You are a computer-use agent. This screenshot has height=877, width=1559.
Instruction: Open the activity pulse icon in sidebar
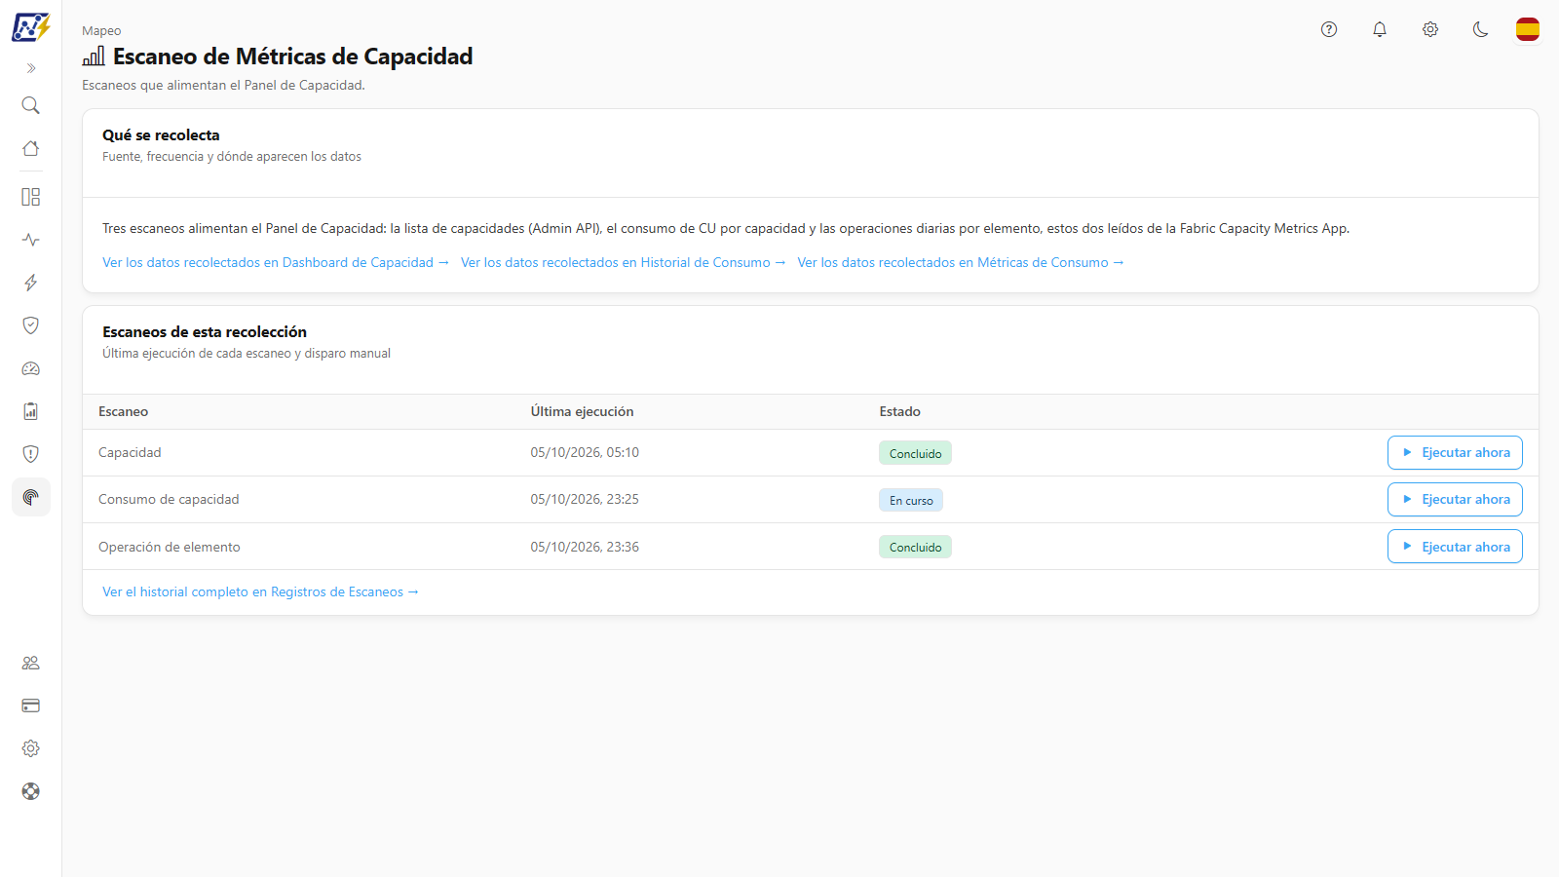(31, 240)
